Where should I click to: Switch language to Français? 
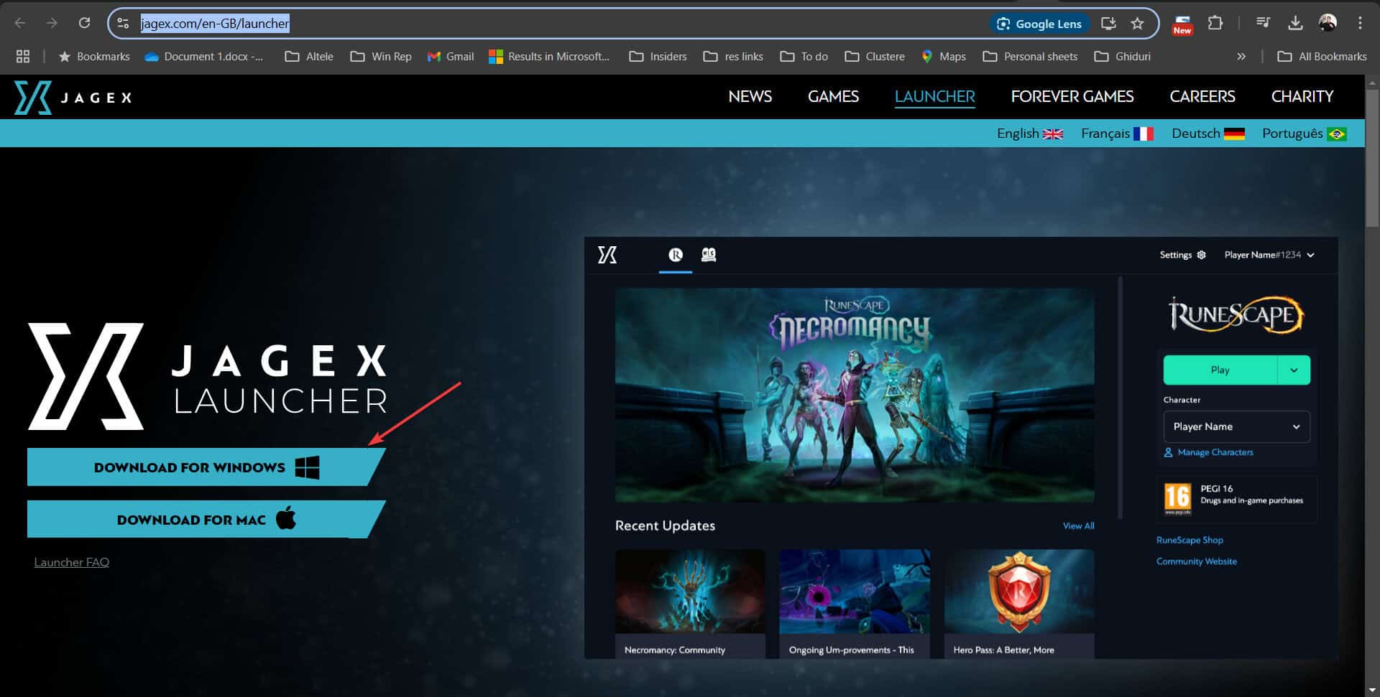tap(1117, 134)
